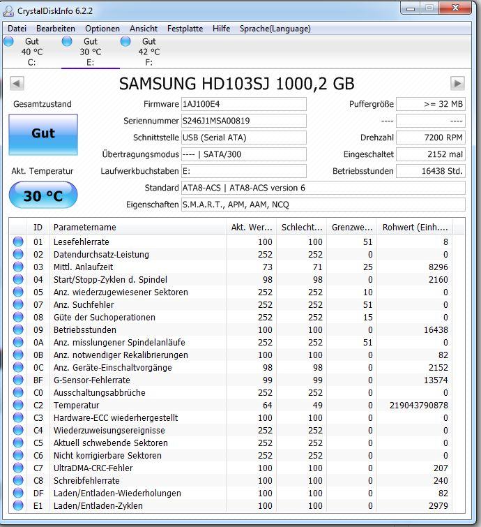This screenshot has height=527, width=481.
Task: Click the Firmware field 1AJ100E4
Action: [244, 104]
